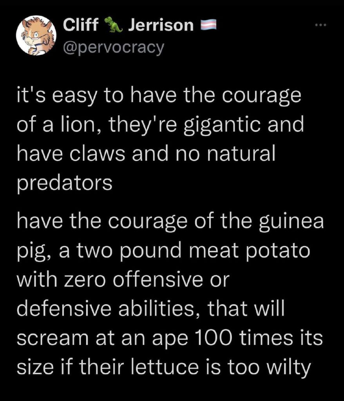Select the cat character profile picture
This screenshot has height=401, width=344.
[35, 34]
